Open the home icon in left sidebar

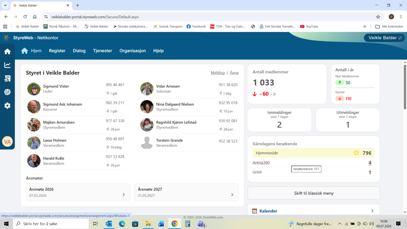7,51
